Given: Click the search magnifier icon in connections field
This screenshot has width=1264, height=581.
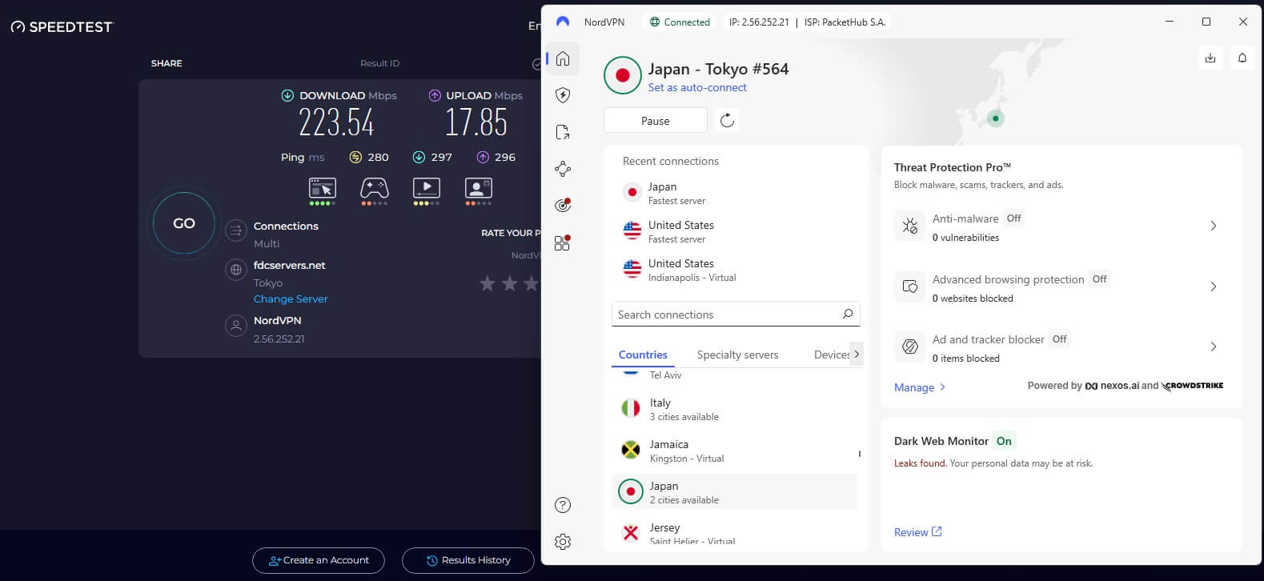Looking at the screenshot, I should click(848, 314).
